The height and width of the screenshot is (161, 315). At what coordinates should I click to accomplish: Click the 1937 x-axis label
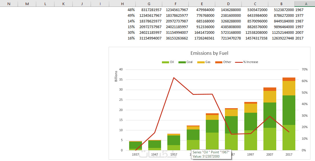tap(135, 154)
